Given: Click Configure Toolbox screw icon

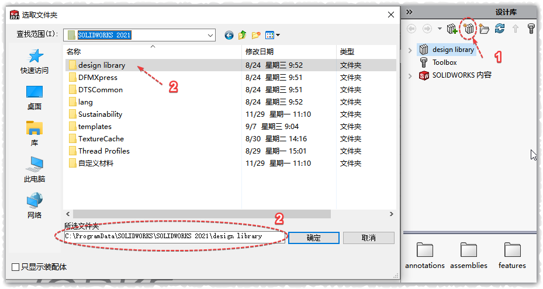Looking at the screenshot, I should coord(531,29).
